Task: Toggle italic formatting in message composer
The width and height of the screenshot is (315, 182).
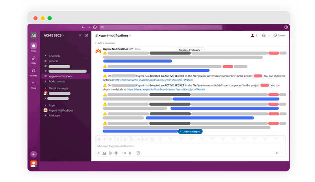Action: coord(105,139)
